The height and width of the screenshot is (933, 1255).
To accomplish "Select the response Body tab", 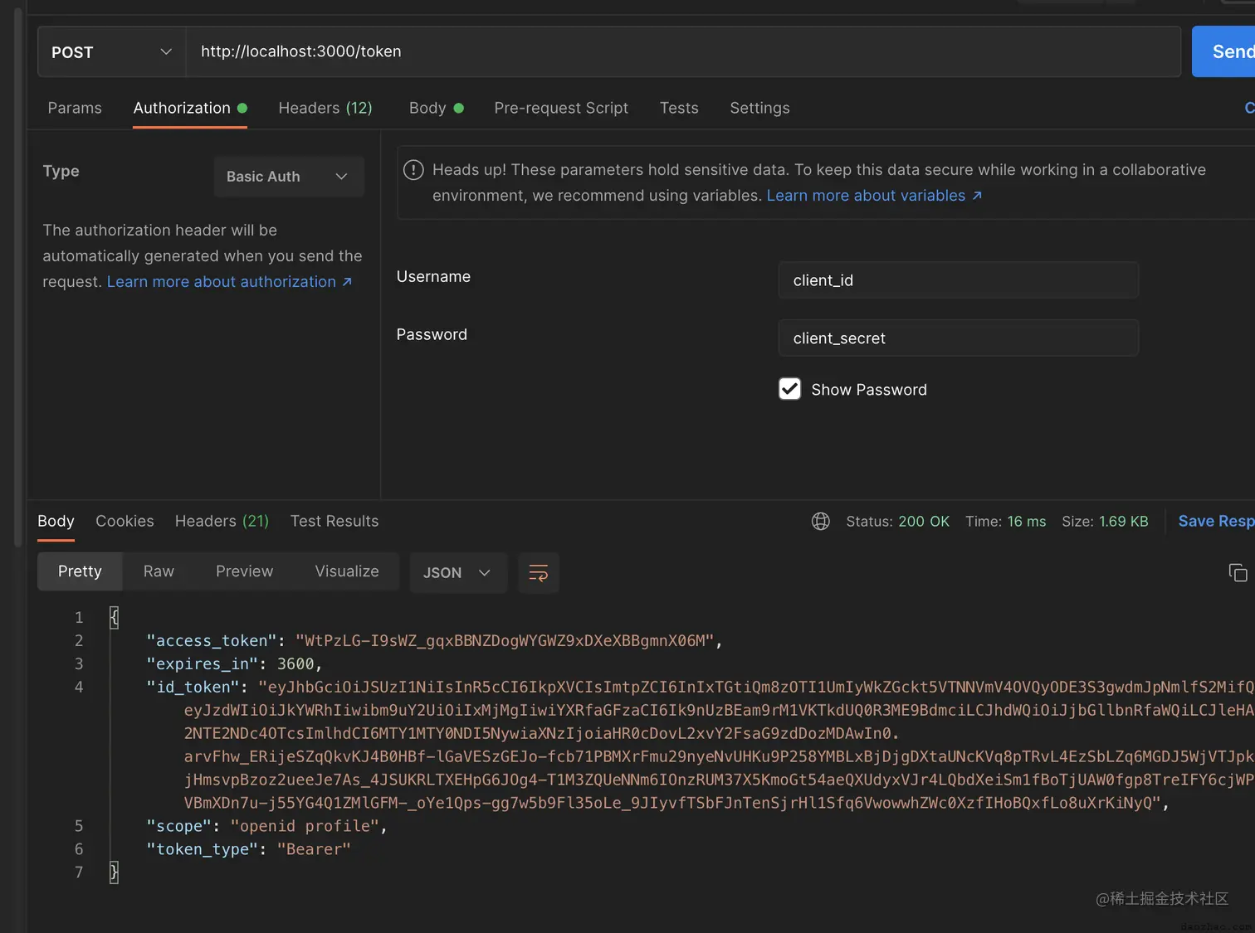I will coord(56,521).
